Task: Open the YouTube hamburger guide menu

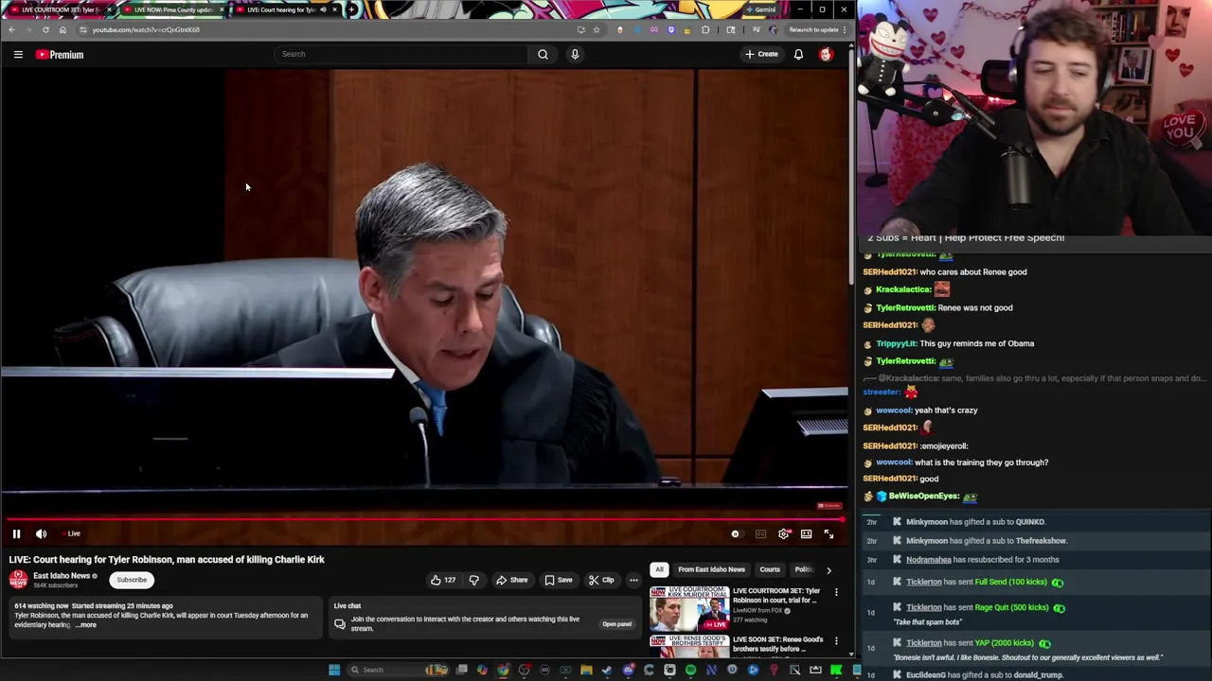Action: [18, 55]
